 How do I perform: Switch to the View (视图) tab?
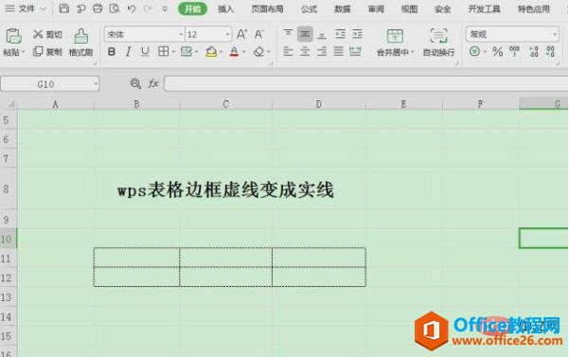(409, 9)
